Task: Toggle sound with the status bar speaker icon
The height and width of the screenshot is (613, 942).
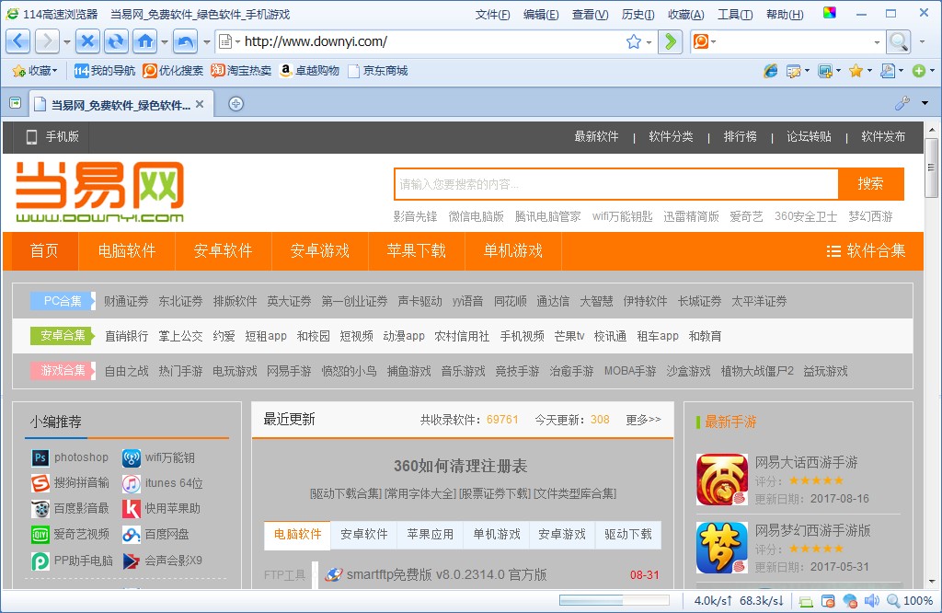Action: 870,601
